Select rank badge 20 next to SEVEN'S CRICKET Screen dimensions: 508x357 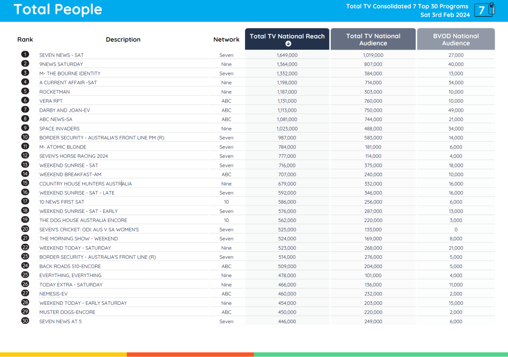25,229
